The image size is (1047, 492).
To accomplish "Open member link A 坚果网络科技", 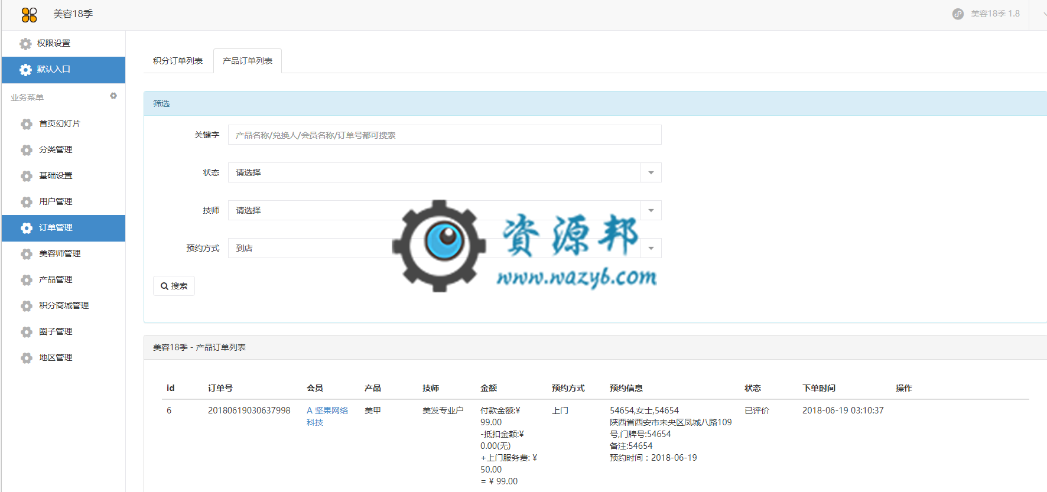I will (327, 416).
